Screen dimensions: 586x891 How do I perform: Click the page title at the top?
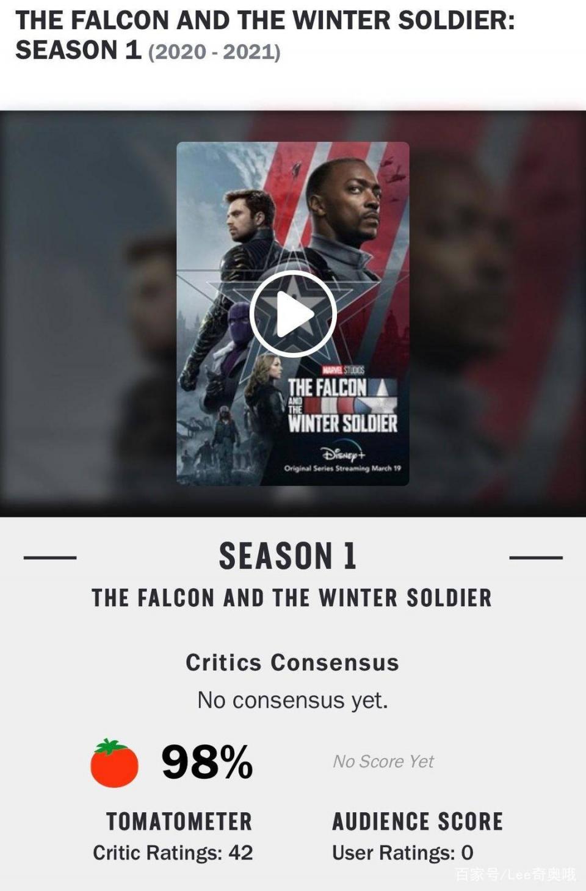[x=266, y=35]
